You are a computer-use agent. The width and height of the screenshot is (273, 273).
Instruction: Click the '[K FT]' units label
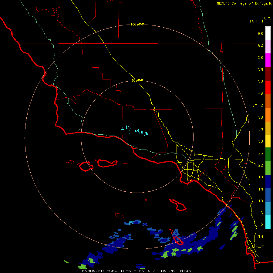tap(256, 21)
